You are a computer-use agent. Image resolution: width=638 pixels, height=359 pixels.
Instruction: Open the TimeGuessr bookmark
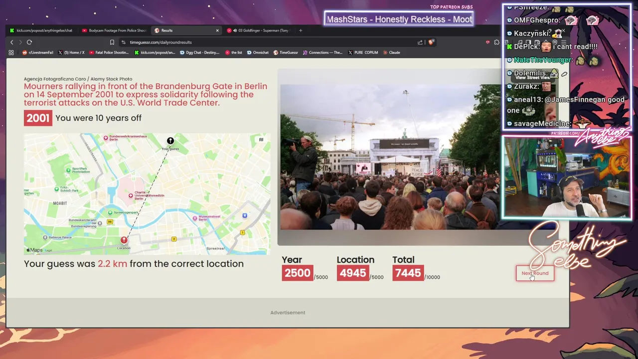[x=286, y=52]
